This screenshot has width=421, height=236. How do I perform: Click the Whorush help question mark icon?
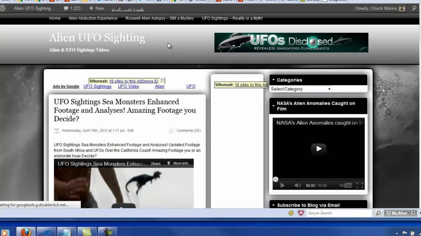click(162, 80)
